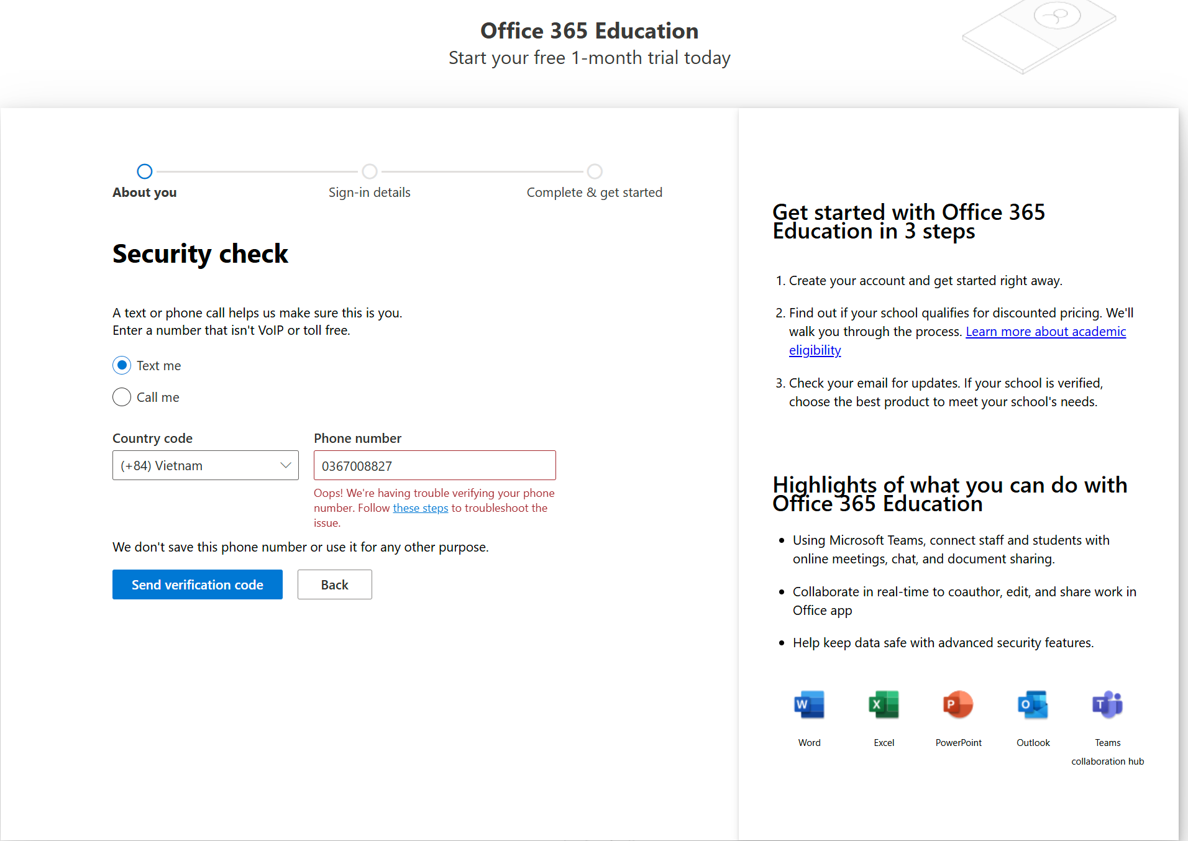Image resolution: width=1188 pixels, height=841 pixels.
Task: Click 'Get started with Office 365 Education' heading
Action: [x=909, y=222]
